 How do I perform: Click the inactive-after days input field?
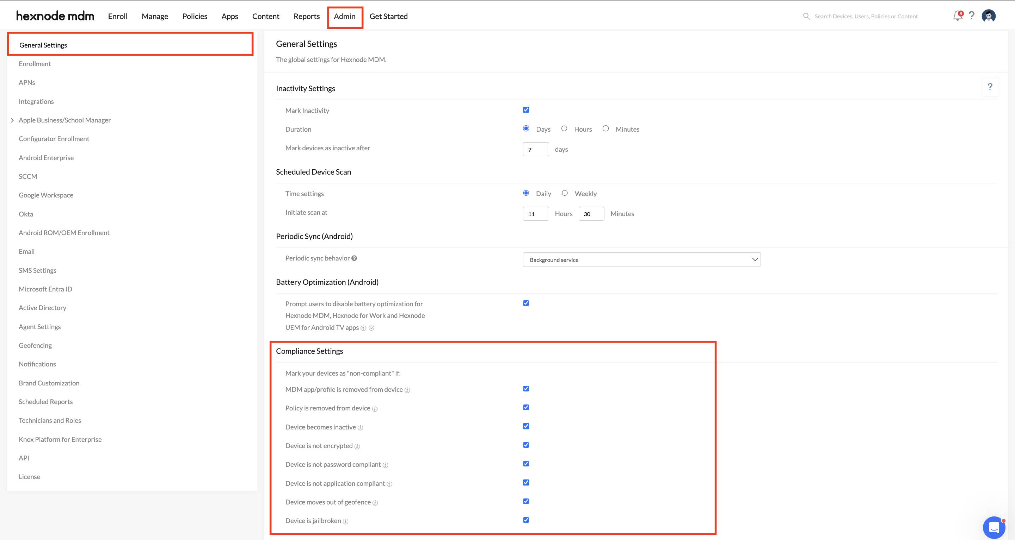pos(535,150)
